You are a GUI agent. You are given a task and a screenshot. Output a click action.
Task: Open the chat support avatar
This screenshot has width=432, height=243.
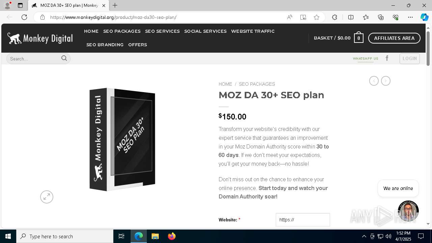pyautogui.click(x=408, y=211)
